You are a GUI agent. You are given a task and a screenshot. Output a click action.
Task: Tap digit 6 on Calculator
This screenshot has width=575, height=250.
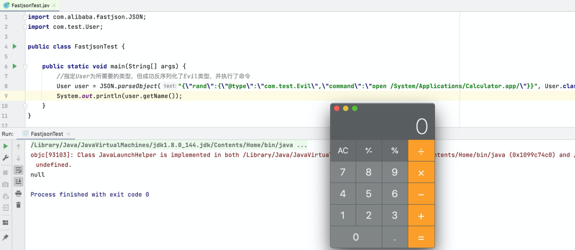395,194
